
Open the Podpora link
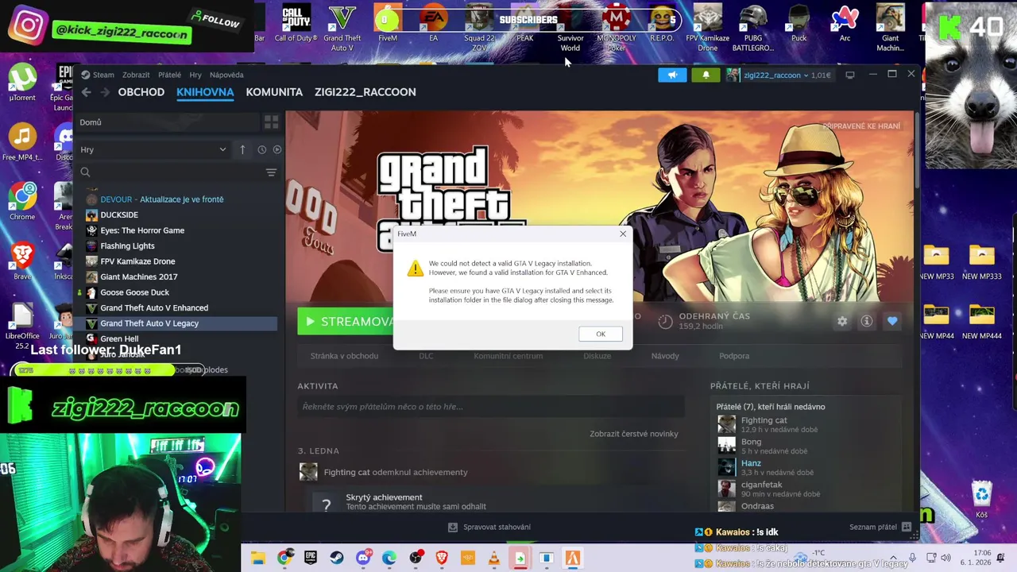coord(734,356)
